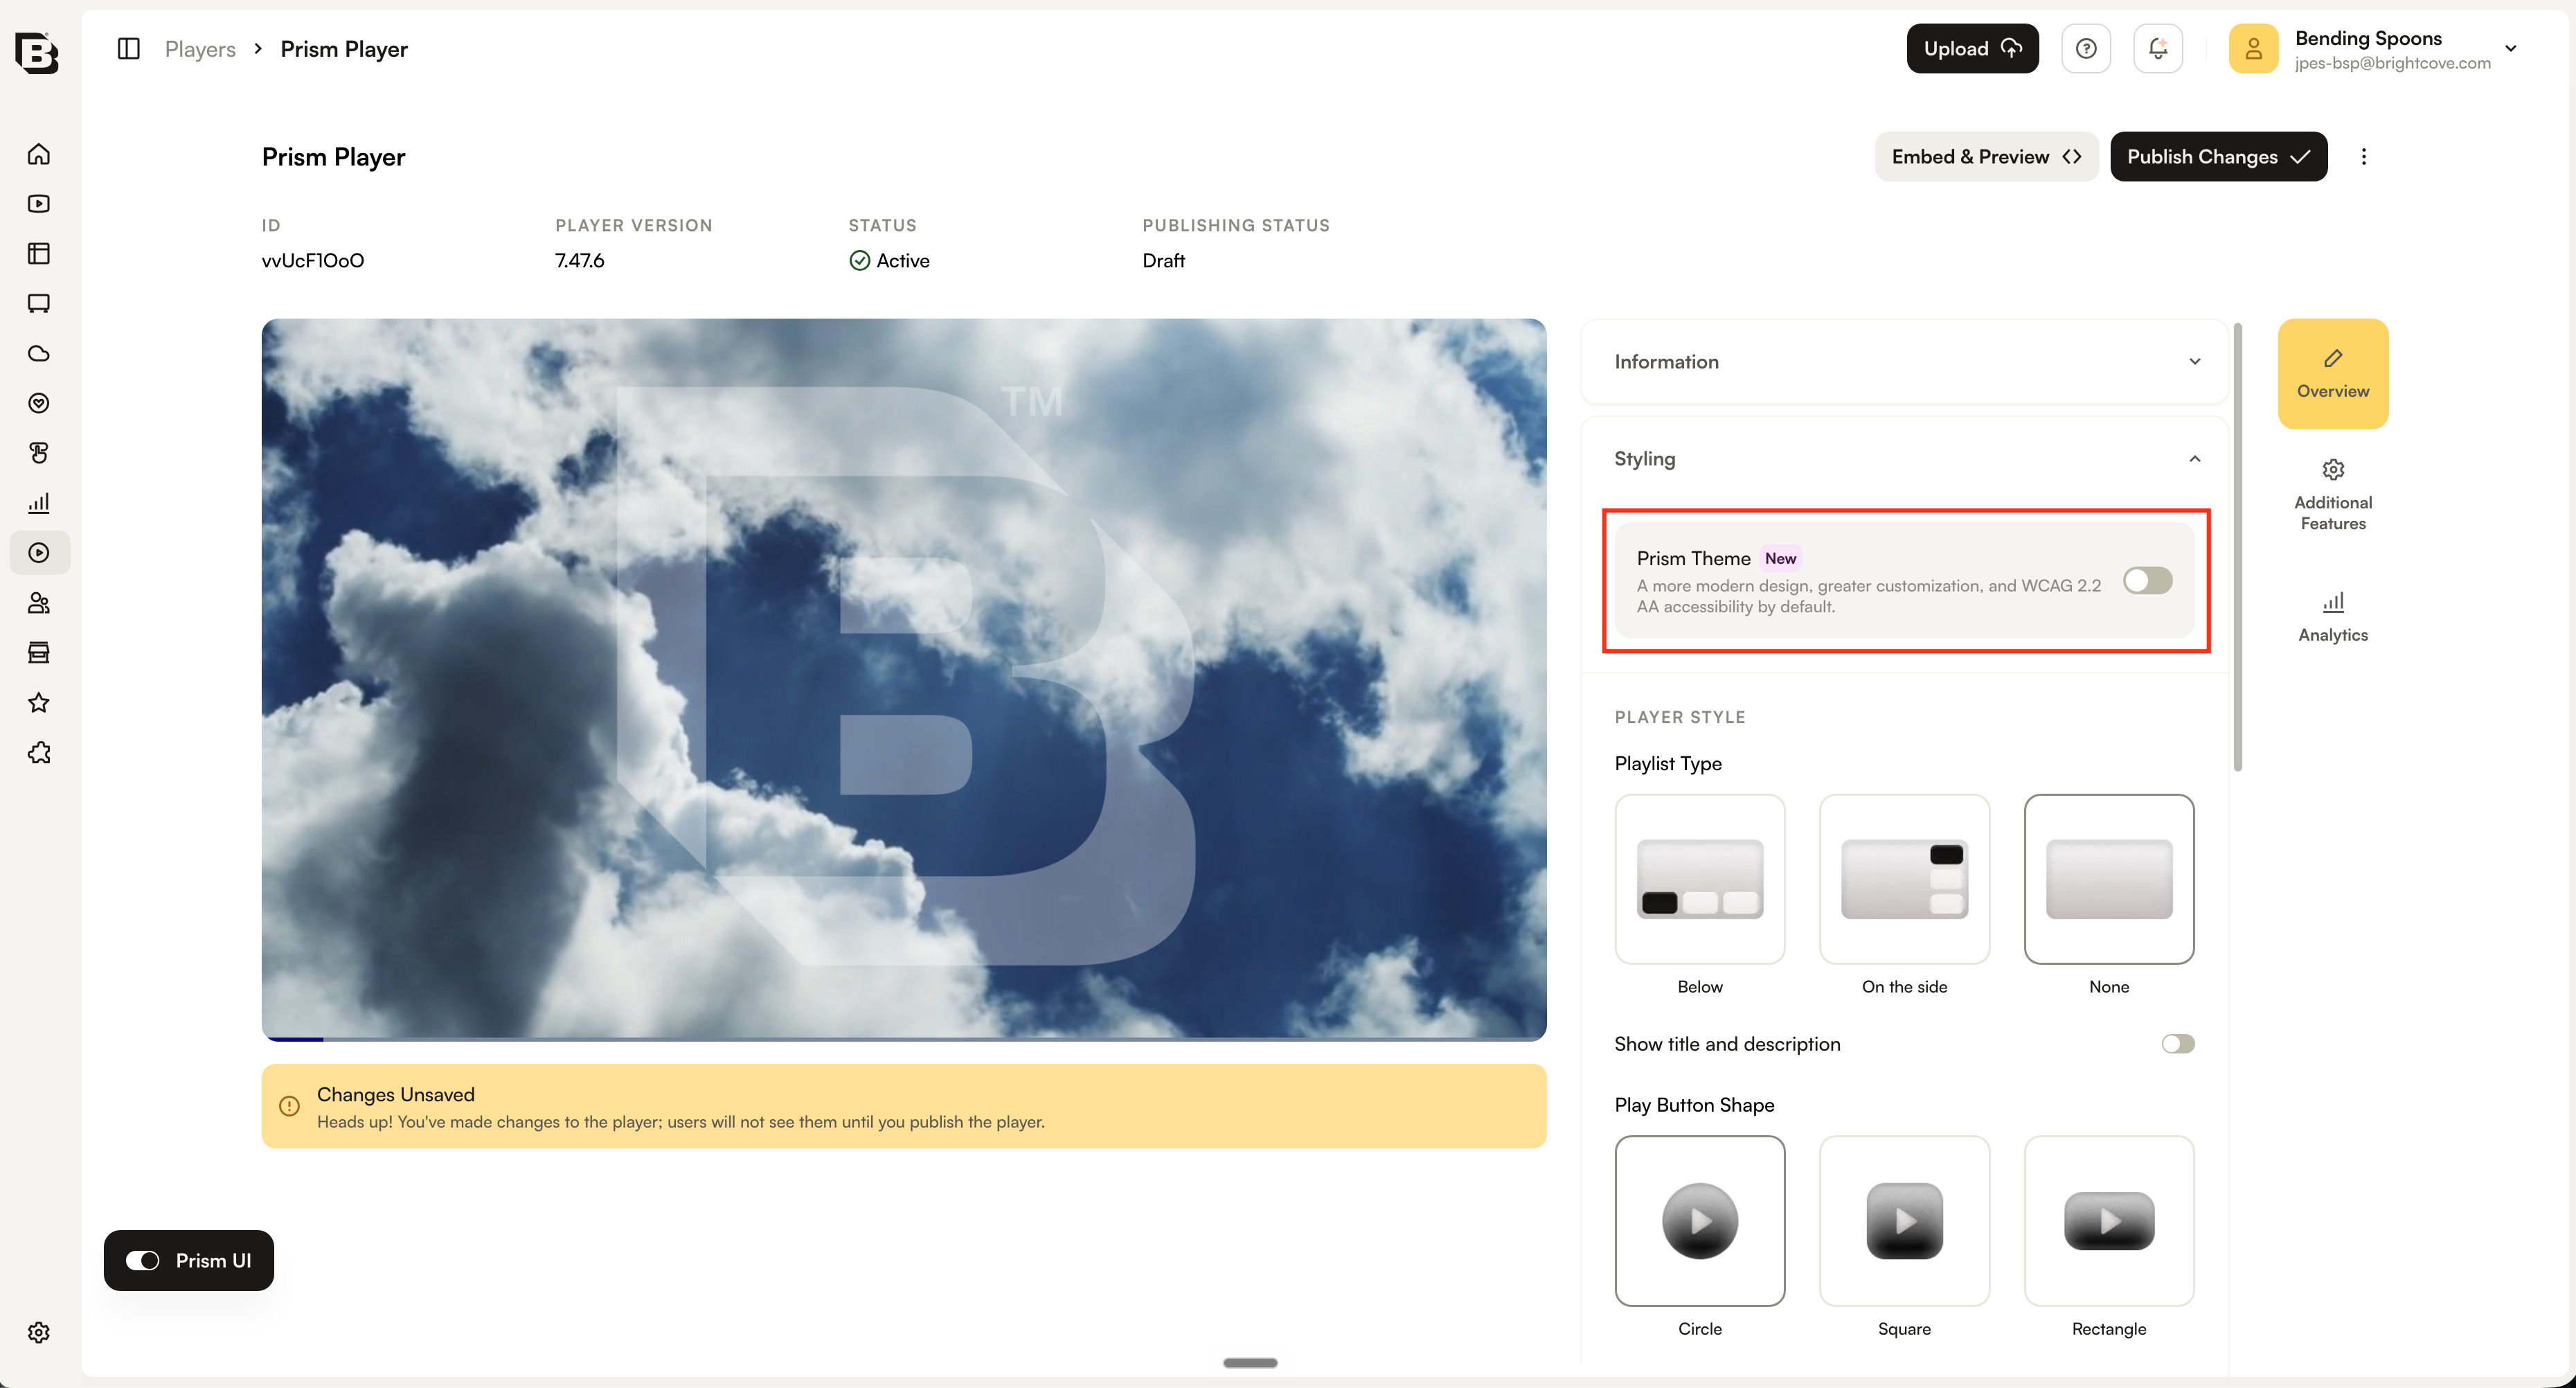Click the warning icon in the Changes Unsaved banner
Screen dimensions: 2576x1388
click(x=289, y=1106)
